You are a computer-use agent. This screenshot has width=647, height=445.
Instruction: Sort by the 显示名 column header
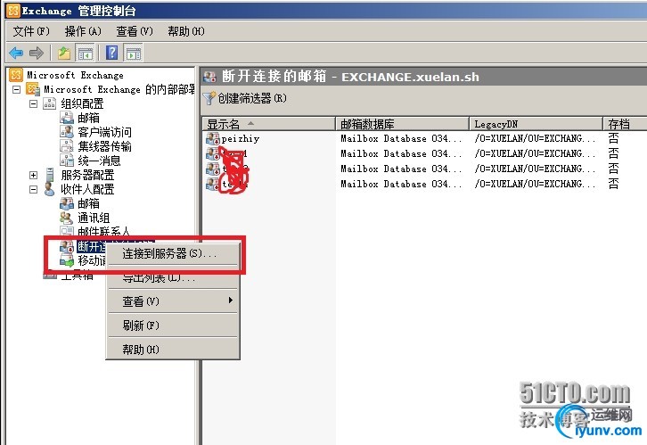pos(268,124)
